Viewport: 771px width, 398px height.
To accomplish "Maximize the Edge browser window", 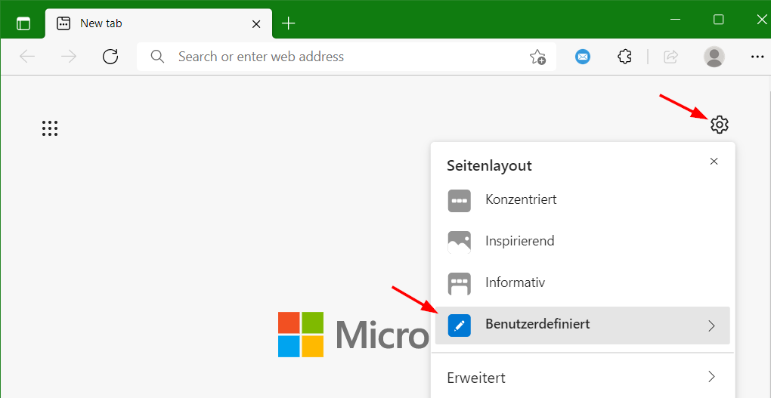I will coord(718,20).
